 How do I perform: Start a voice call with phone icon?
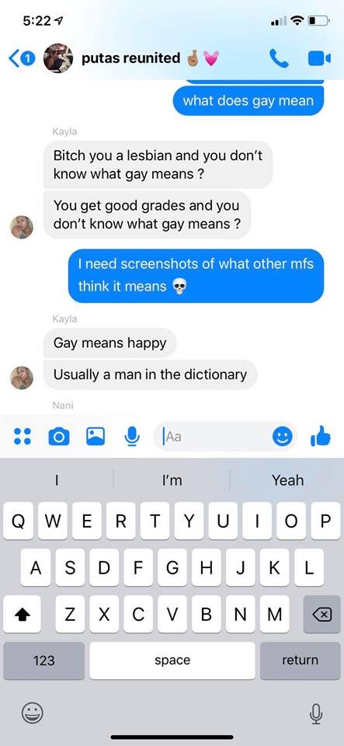click(279, 58)
